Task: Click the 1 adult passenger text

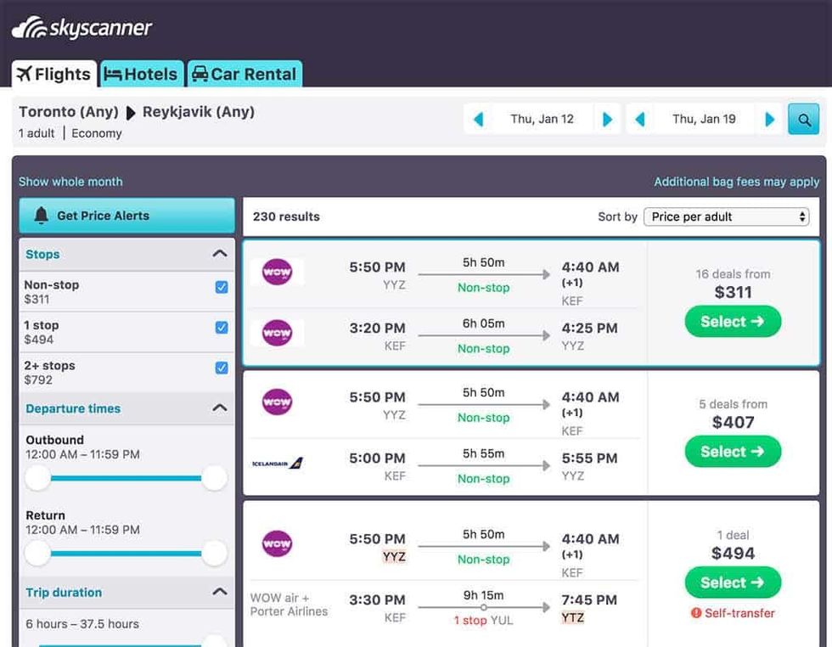Action: (37, 133)
